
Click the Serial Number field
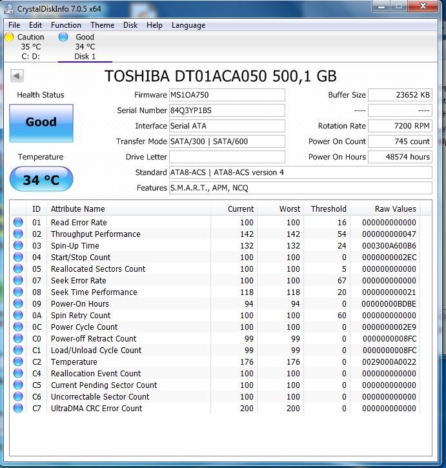coord(227,110)
